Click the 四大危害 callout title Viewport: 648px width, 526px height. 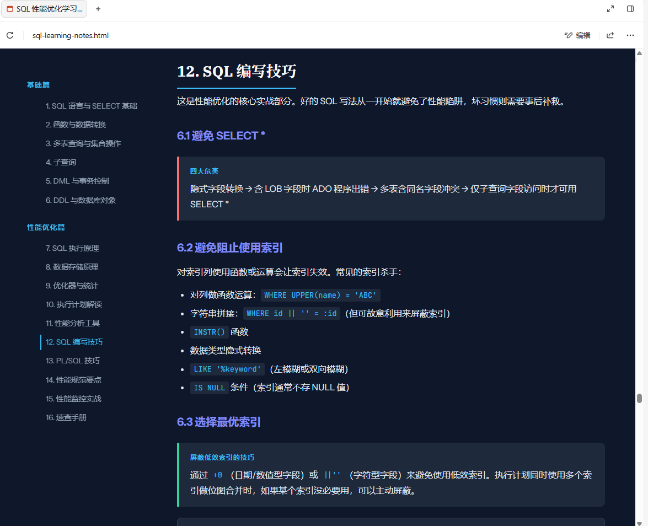click(x=204, y=171)
